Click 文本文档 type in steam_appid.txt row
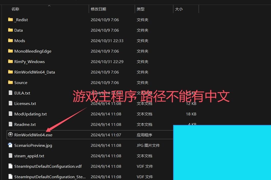 coord(144,156)
